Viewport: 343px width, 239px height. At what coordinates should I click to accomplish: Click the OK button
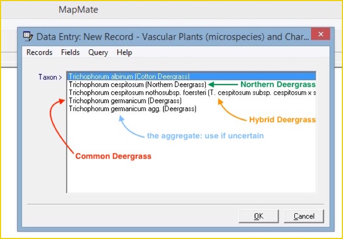[x=259, y=216]
